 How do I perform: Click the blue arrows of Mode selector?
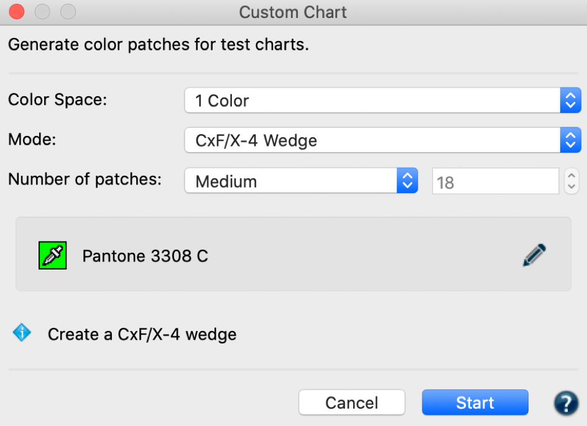[x=571, y=140]
